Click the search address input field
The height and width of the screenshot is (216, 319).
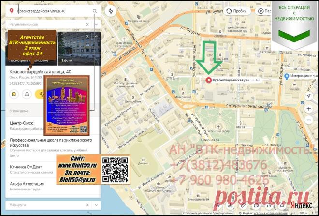53,11
